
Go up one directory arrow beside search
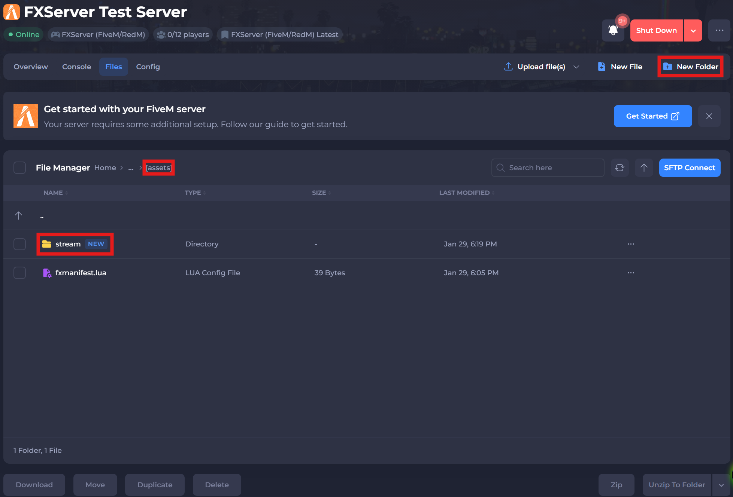click(644, 168)
